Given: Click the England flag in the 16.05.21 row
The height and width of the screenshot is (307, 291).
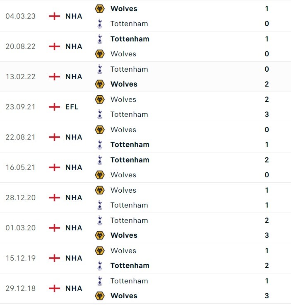Looking at the screenshot, I should click(x=54, y=167).
